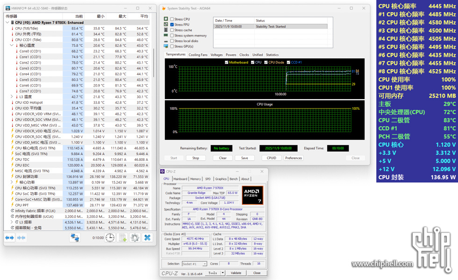This screenshot has width=458, height=280.
Task: Enable the Stress CPU checkbox
Action: pos(172,19)
